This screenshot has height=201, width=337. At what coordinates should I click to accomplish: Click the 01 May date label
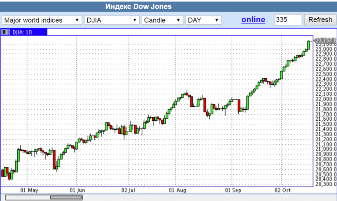click(29, 190)
